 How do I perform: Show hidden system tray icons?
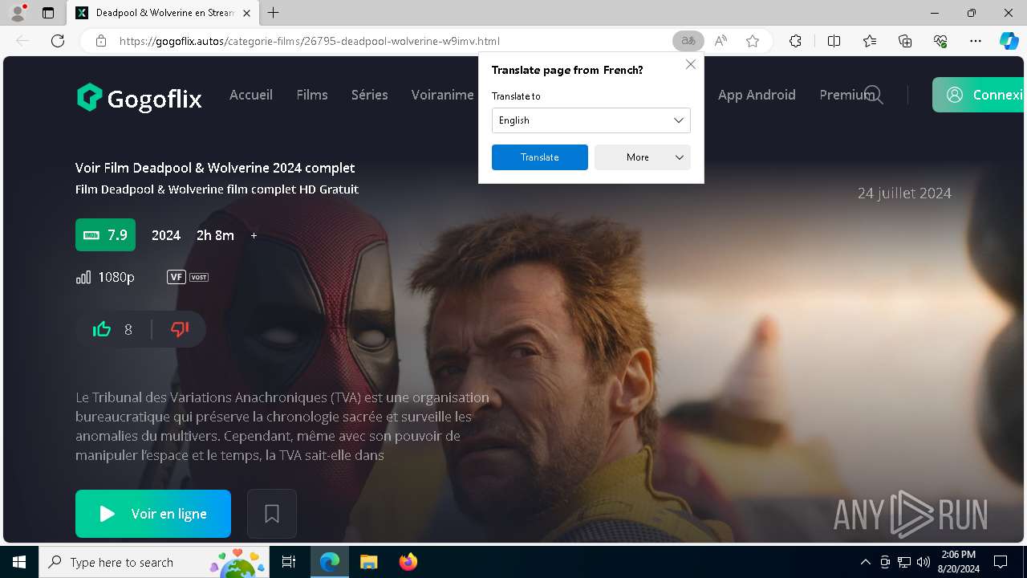point(865,562)
